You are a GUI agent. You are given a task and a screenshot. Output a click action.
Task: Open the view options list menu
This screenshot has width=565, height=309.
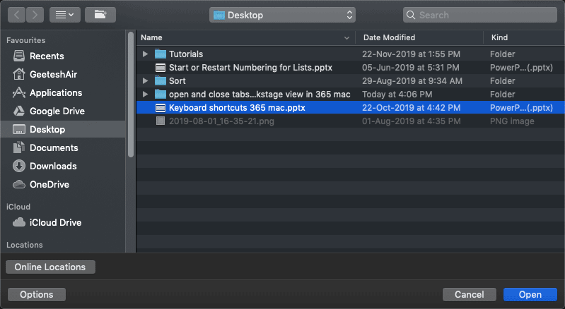click(64, 14)
